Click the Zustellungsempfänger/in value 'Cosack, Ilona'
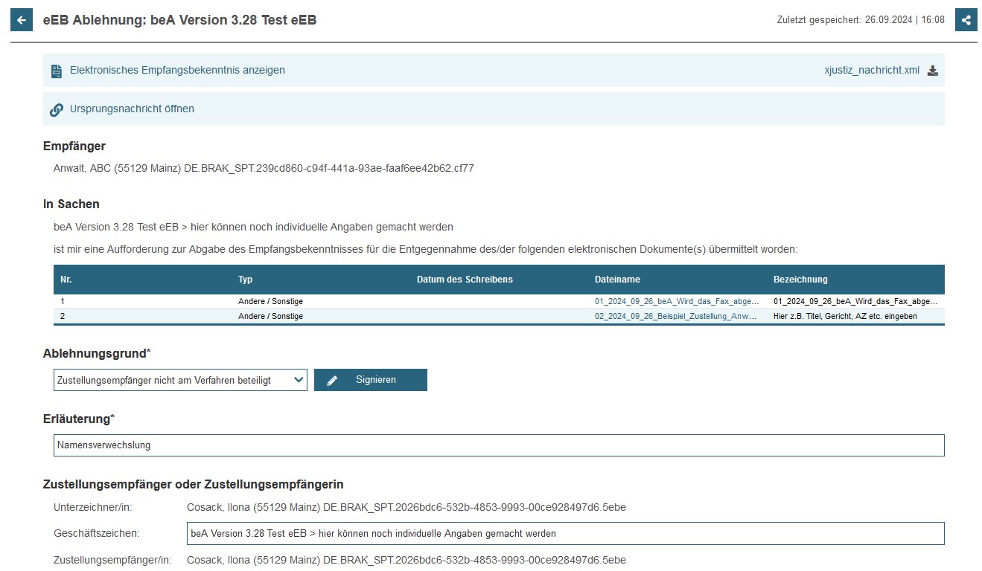The width and height of the screenshot is (982, 571). (217, 560)
